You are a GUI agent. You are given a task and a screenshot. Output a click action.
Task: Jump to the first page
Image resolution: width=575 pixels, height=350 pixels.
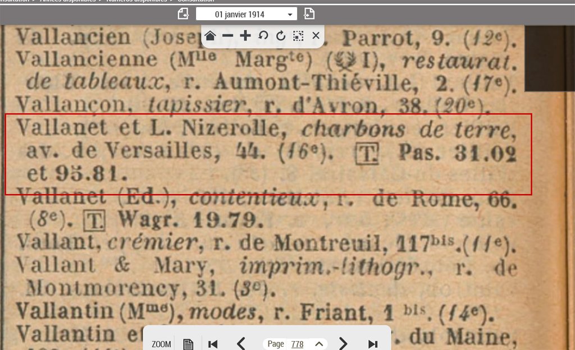tap(213, 344)
